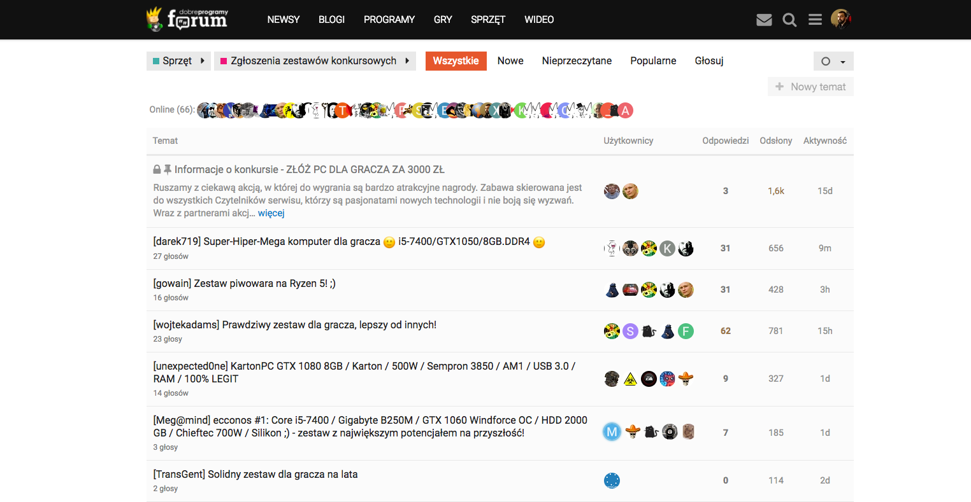Open BLOGI in top navigation
The width and height of the screenshot is (971, 502).
point(332,20)
